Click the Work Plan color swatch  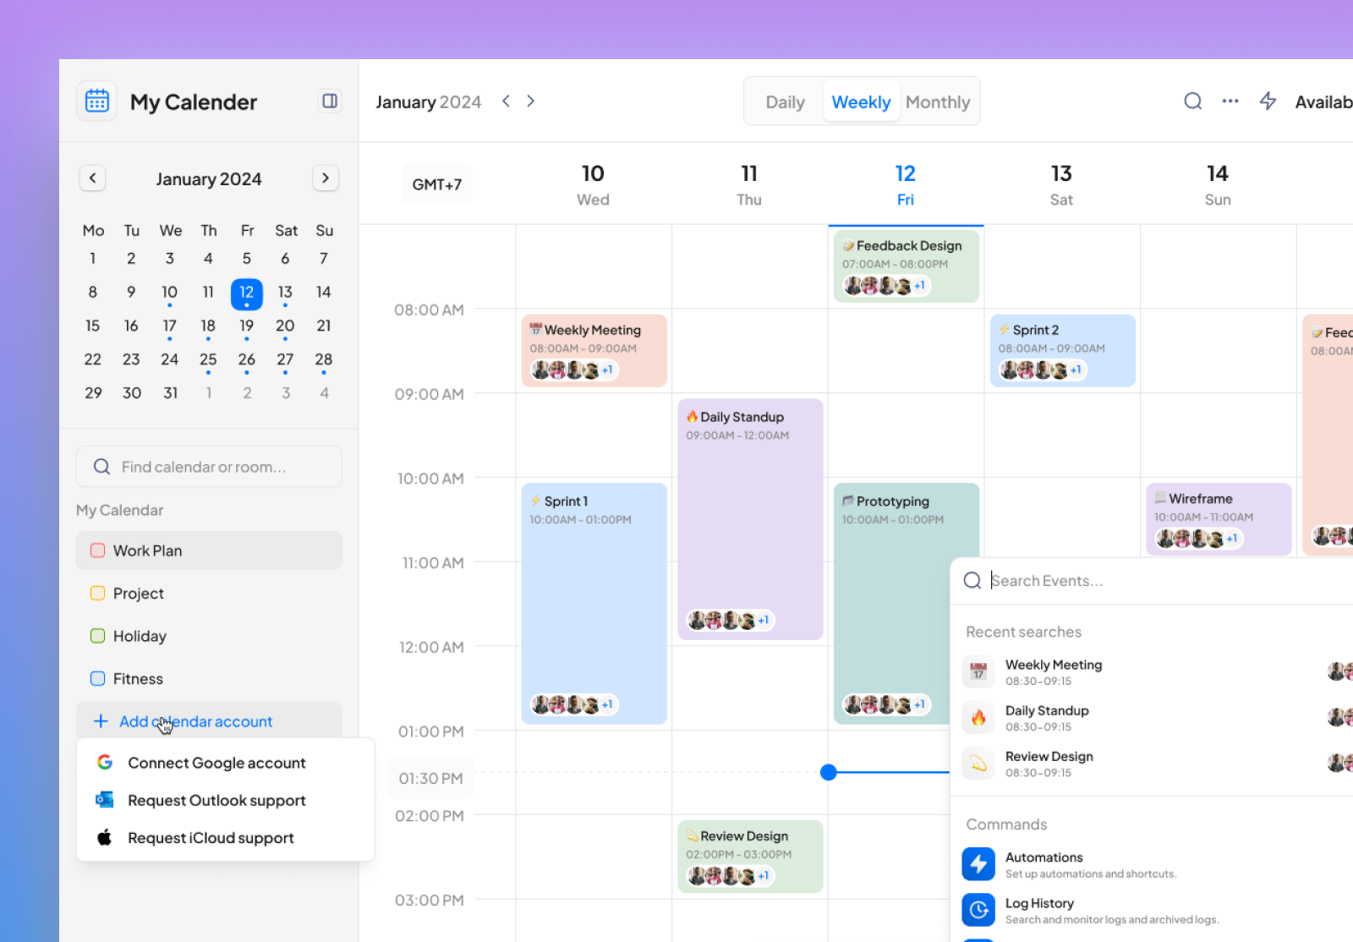coord(97,550)
